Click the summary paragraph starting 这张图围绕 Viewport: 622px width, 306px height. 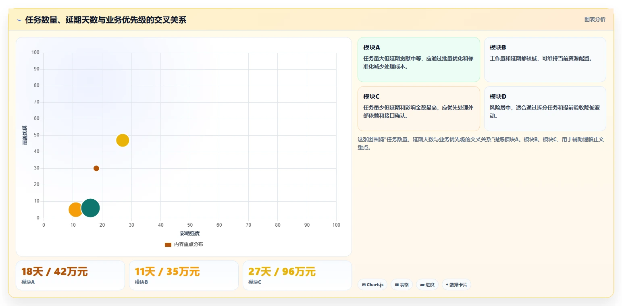click(x=481, y=143)
